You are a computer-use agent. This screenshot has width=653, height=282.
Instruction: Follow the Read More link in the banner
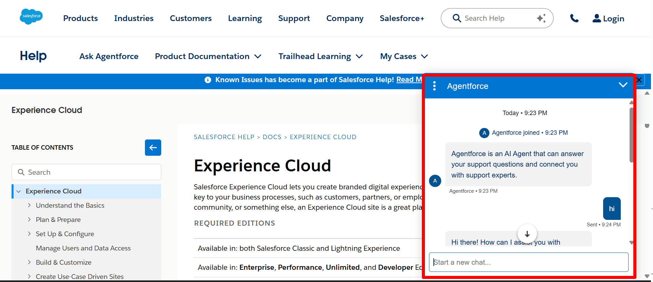pos(409,79)
